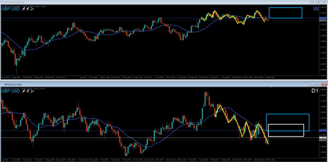
Task: Click the 1.32535 white price label on Daily axis
Action: 323,138
